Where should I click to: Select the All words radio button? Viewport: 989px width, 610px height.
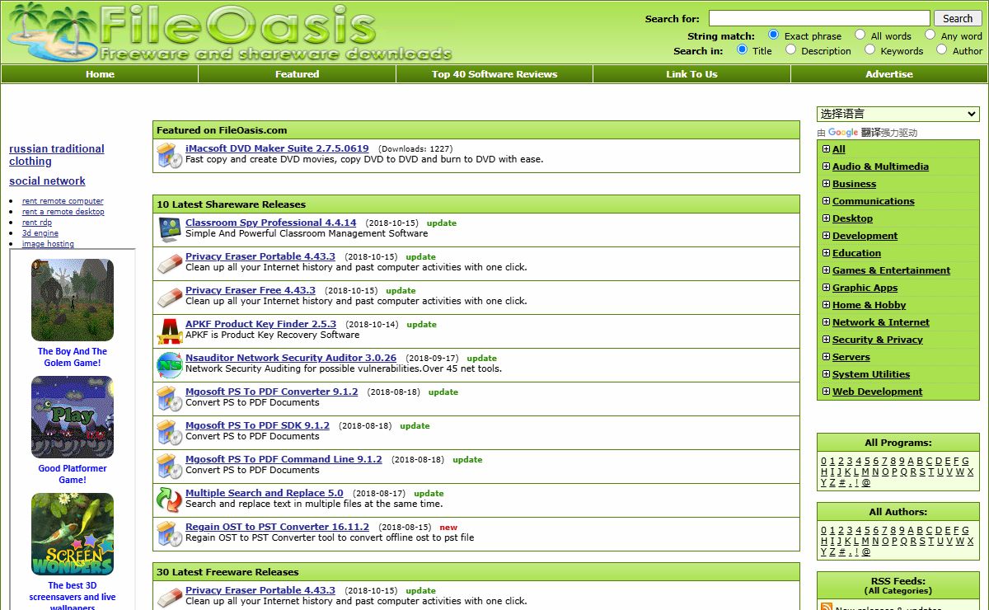click(x=860, y=35)
